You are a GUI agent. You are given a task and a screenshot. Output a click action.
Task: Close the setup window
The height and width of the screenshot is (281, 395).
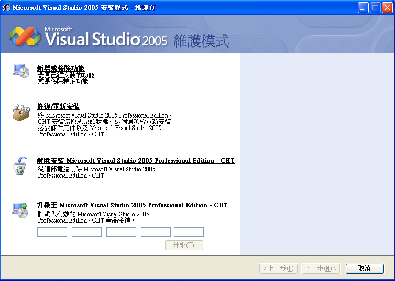pos(387,7)
